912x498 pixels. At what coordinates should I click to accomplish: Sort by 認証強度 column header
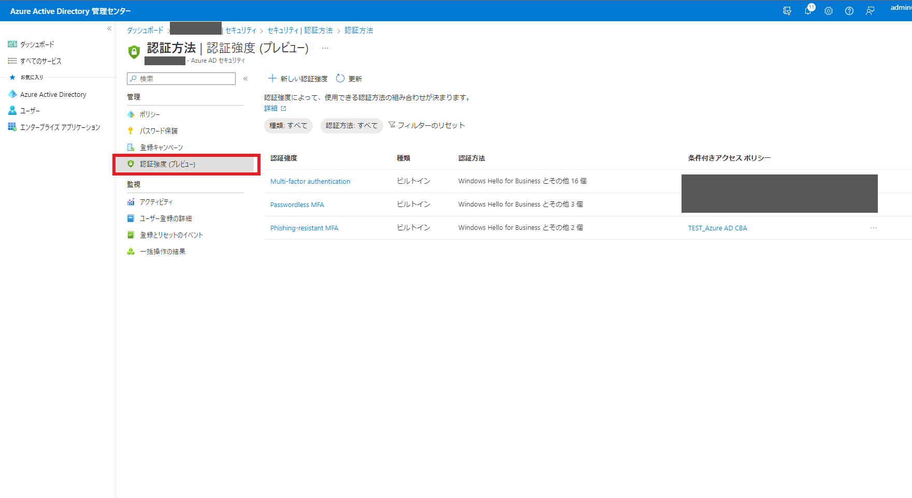284,158
